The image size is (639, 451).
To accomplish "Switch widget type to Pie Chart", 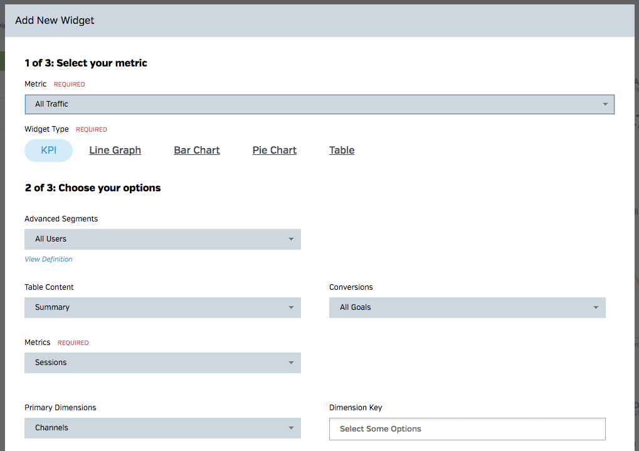I will pyautogui.click(x=275, y=151).
